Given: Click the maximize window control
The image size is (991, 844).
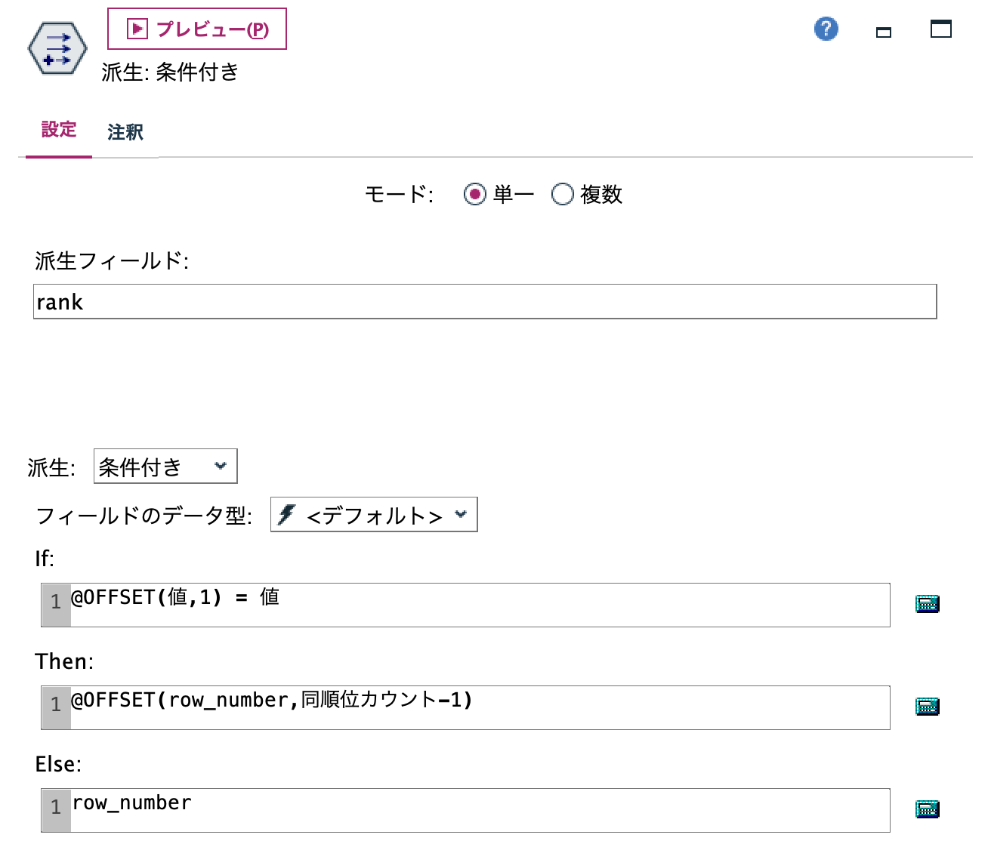Looking at the screenshot, I should coord(940,30).
